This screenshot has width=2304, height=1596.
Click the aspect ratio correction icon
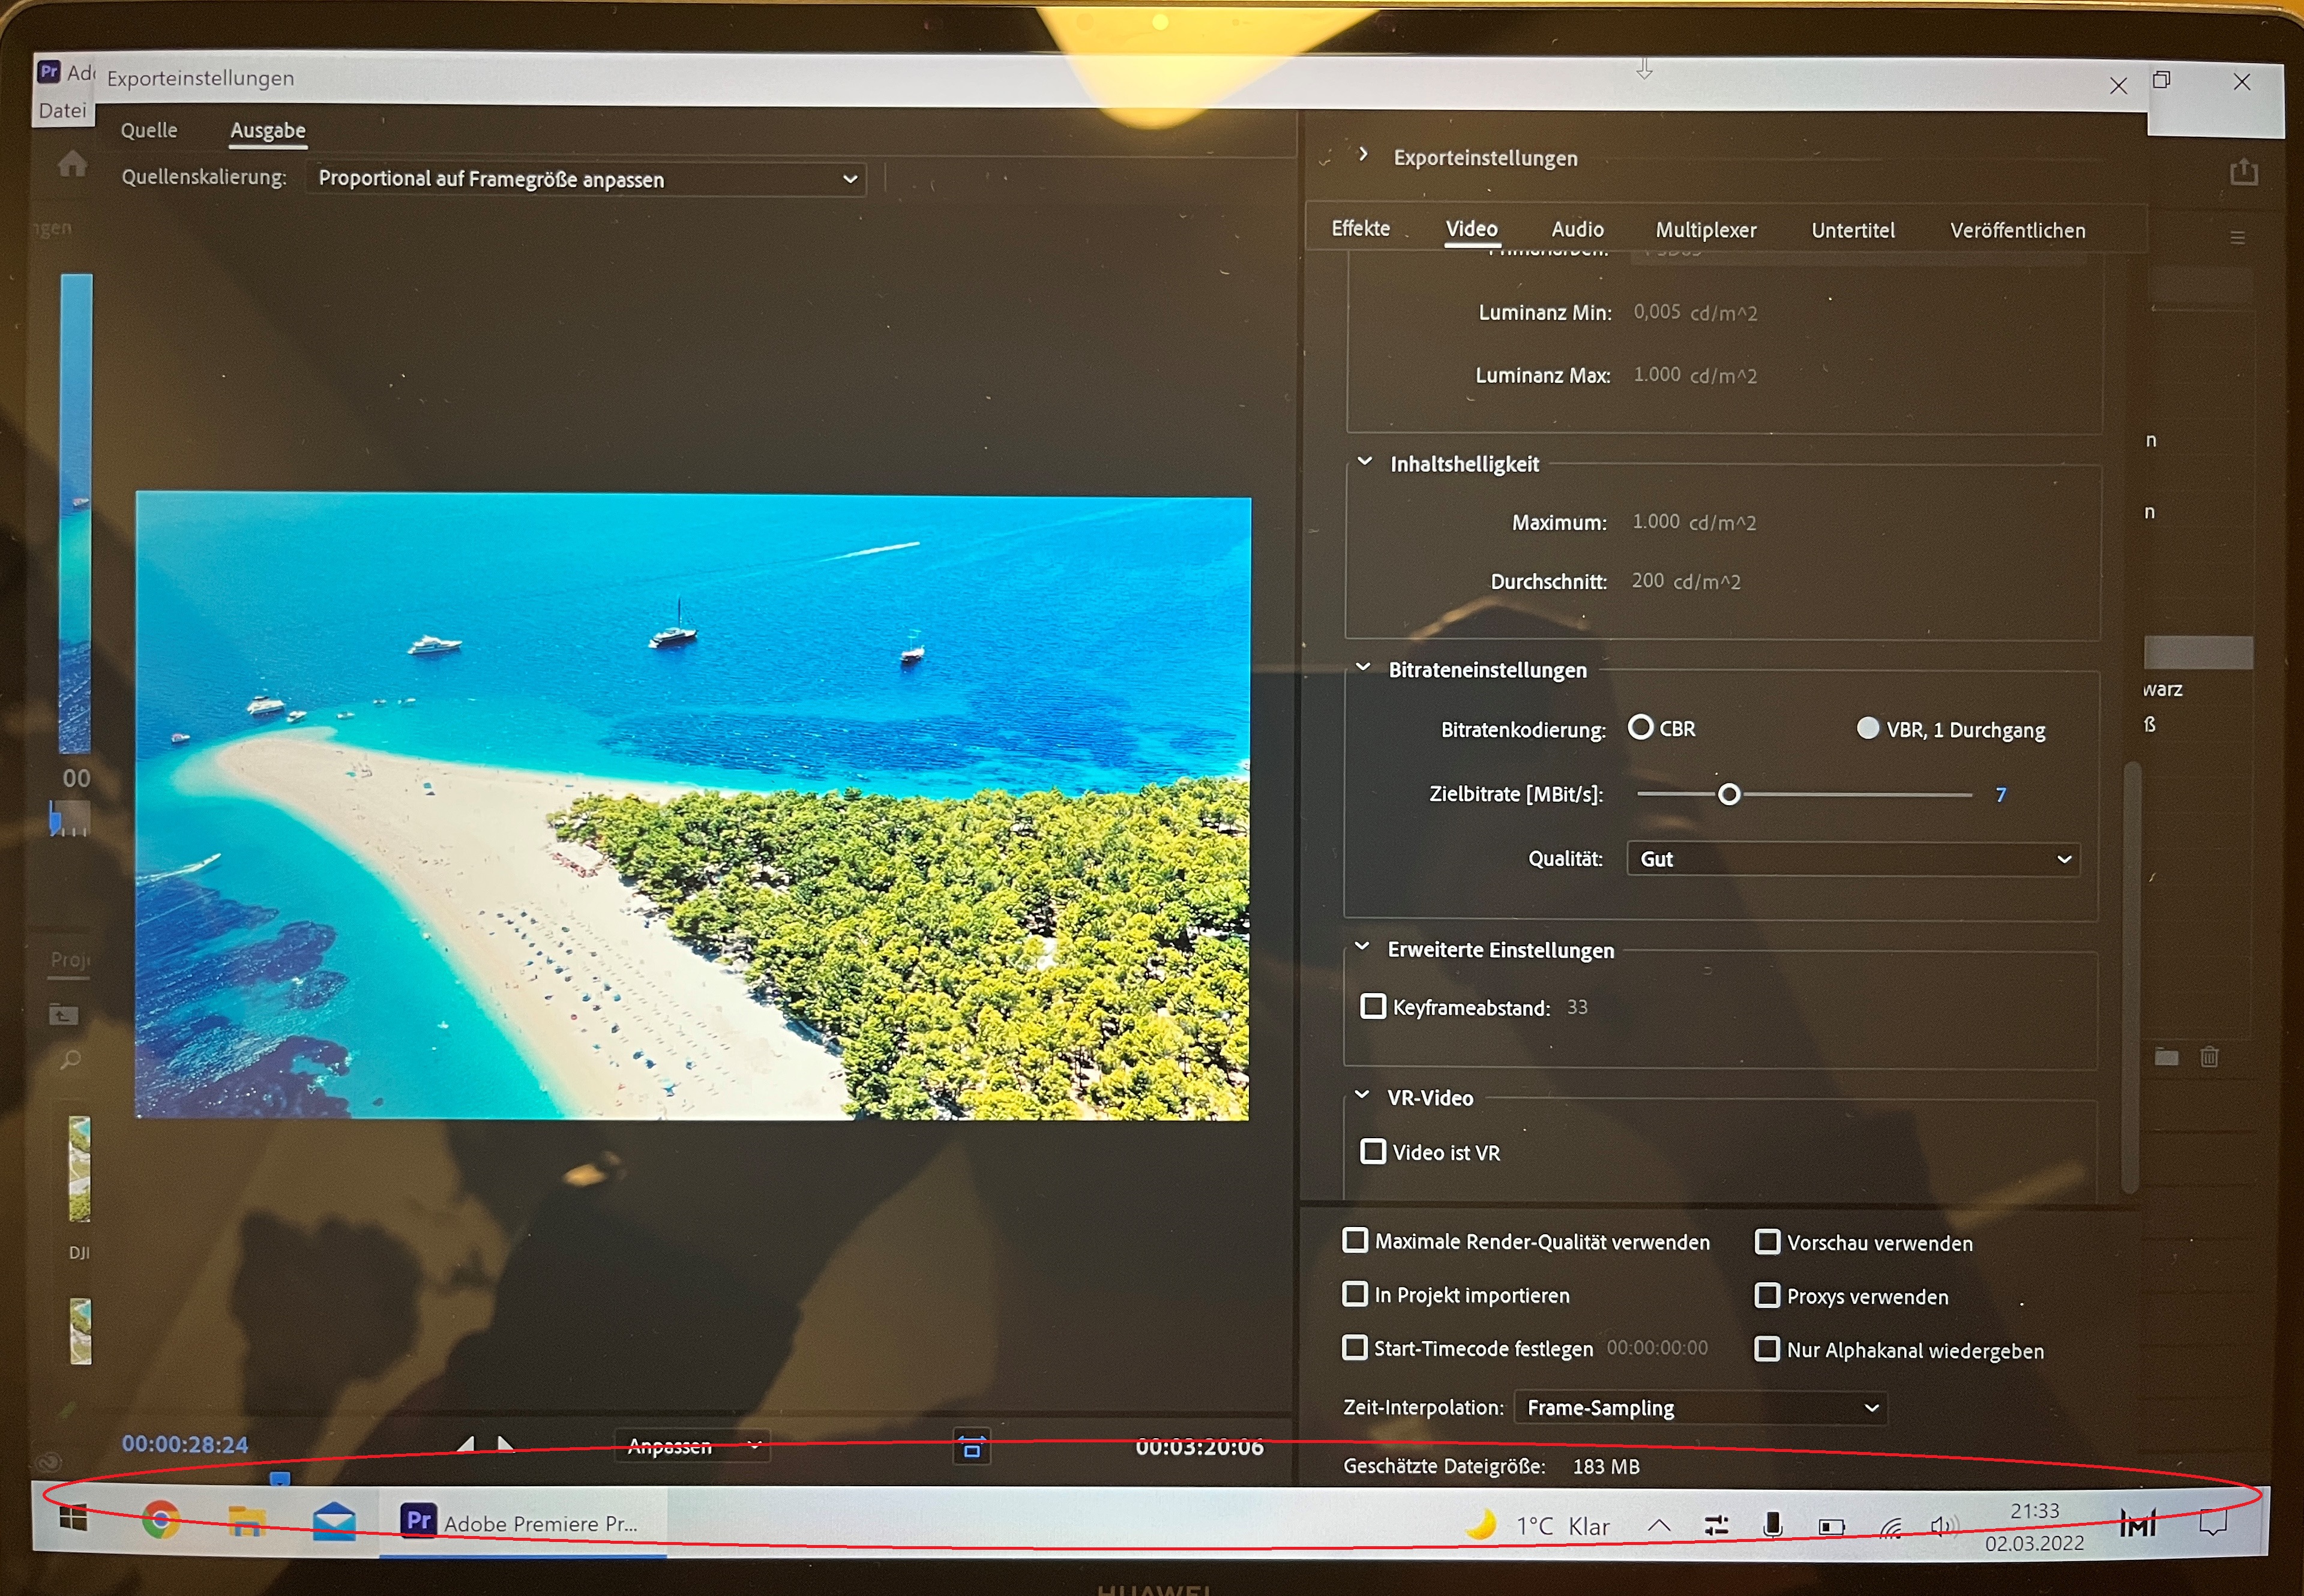971,1447
